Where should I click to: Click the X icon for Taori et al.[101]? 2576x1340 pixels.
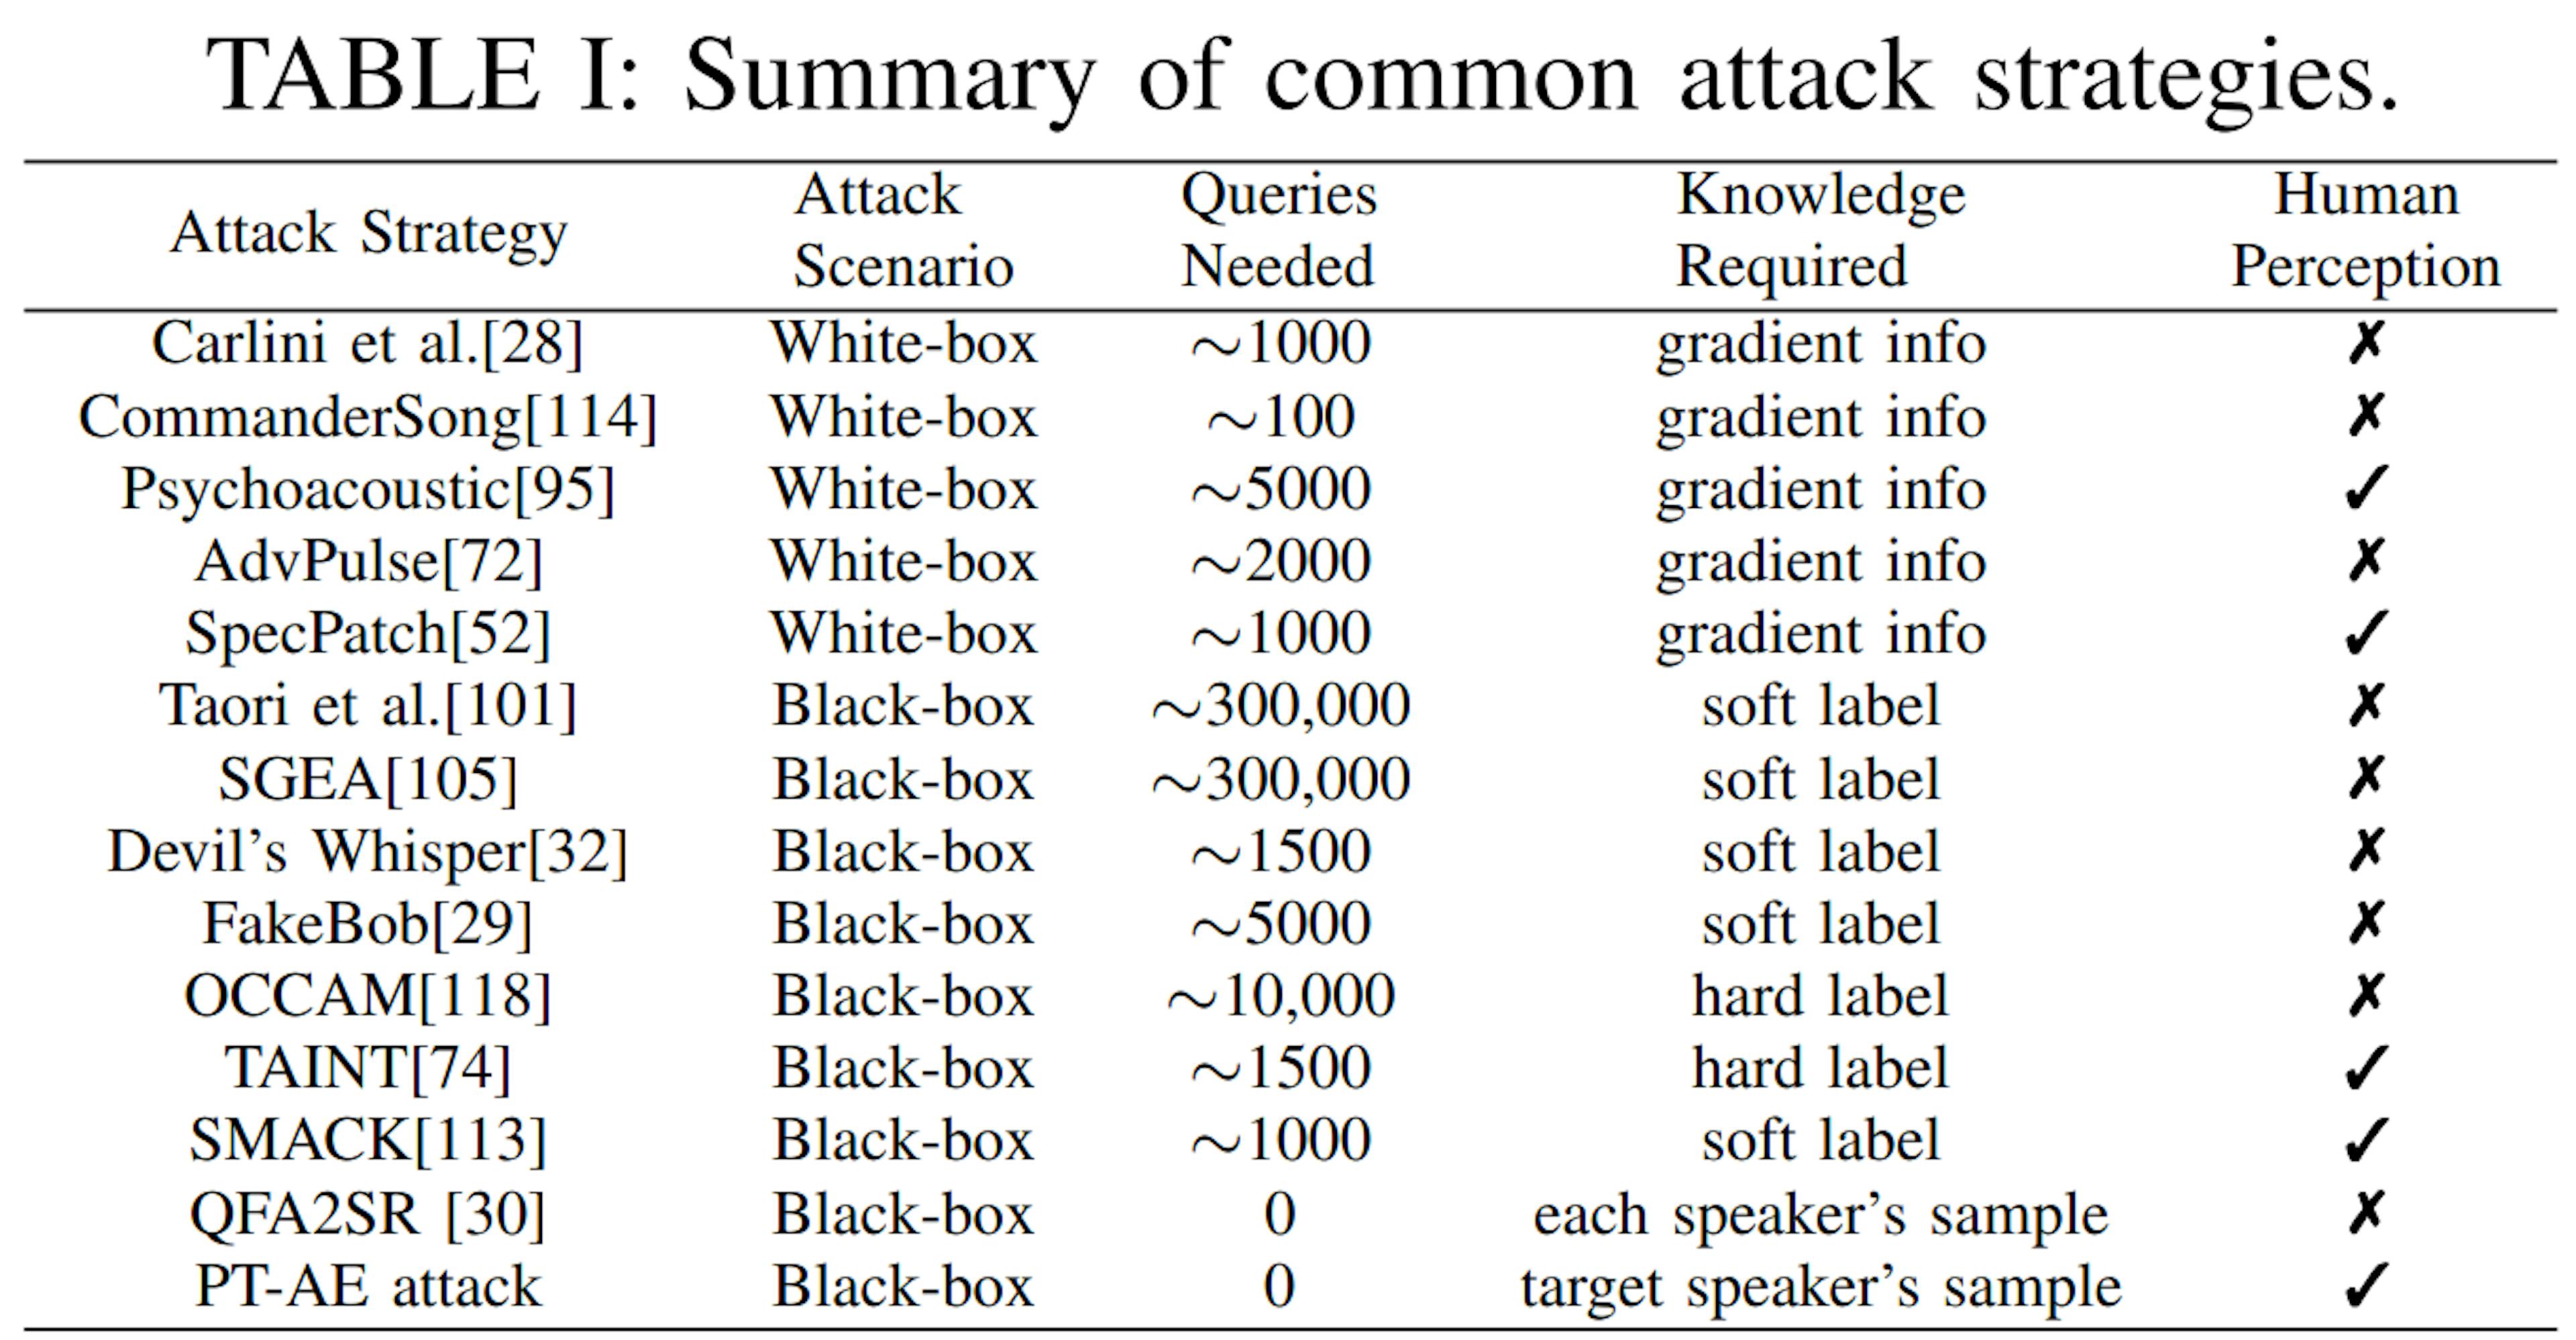(2367, 699)
